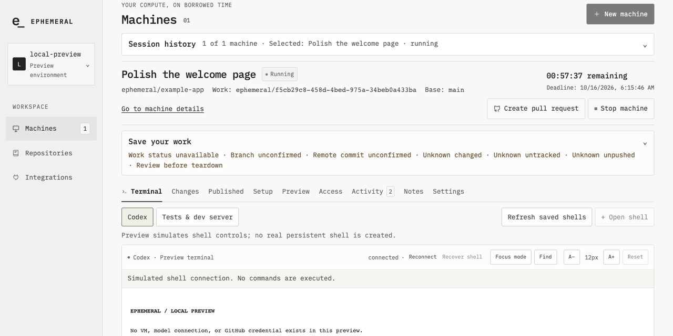Go to the Preview tab
Screen dimensions: 673x336
(296, 192)
